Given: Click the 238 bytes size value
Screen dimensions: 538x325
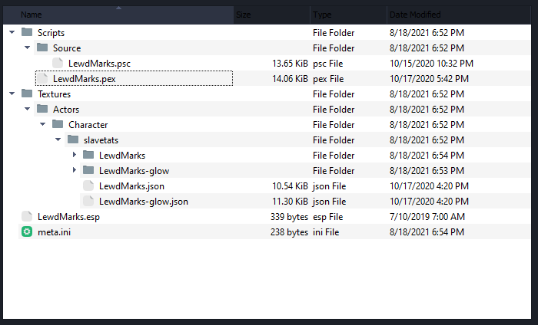Looking at the screenshot, I should pyautogui.click(x=289, y=232).
